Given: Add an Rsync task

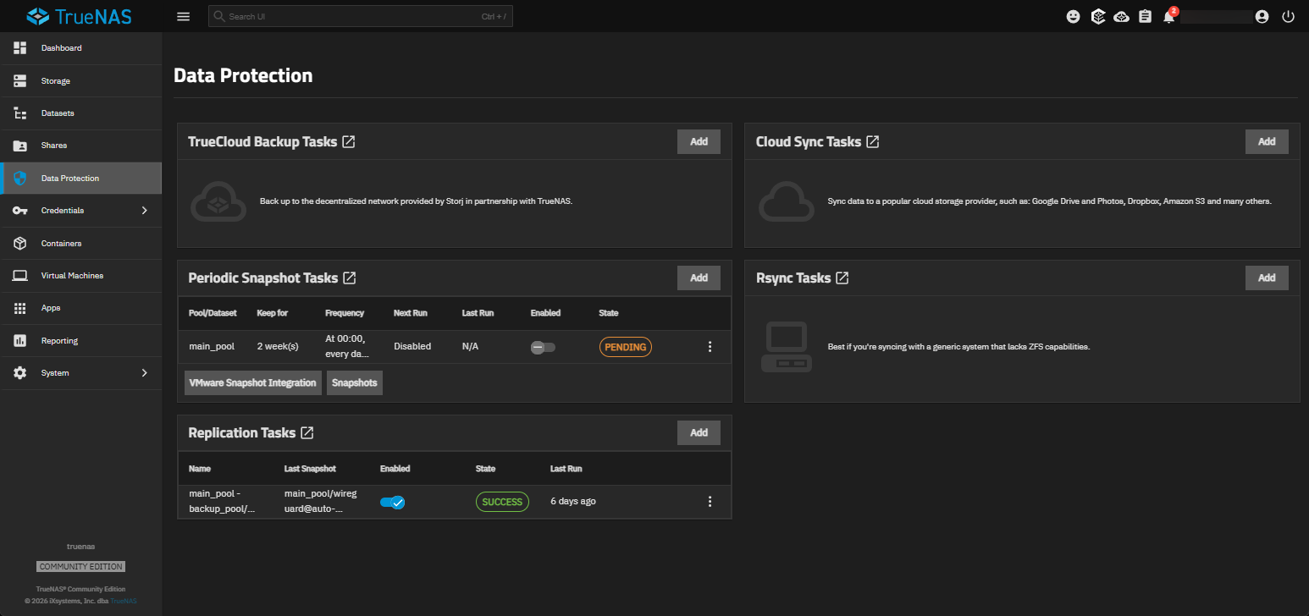Looking at the screenshot, I should (1267, 278).
